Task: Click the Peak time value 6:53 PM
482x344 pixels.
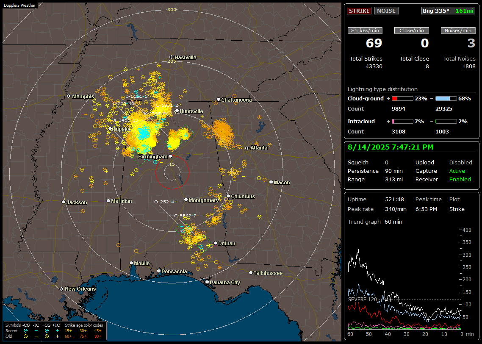Action: pyautogui.click(x=426, y=209)
